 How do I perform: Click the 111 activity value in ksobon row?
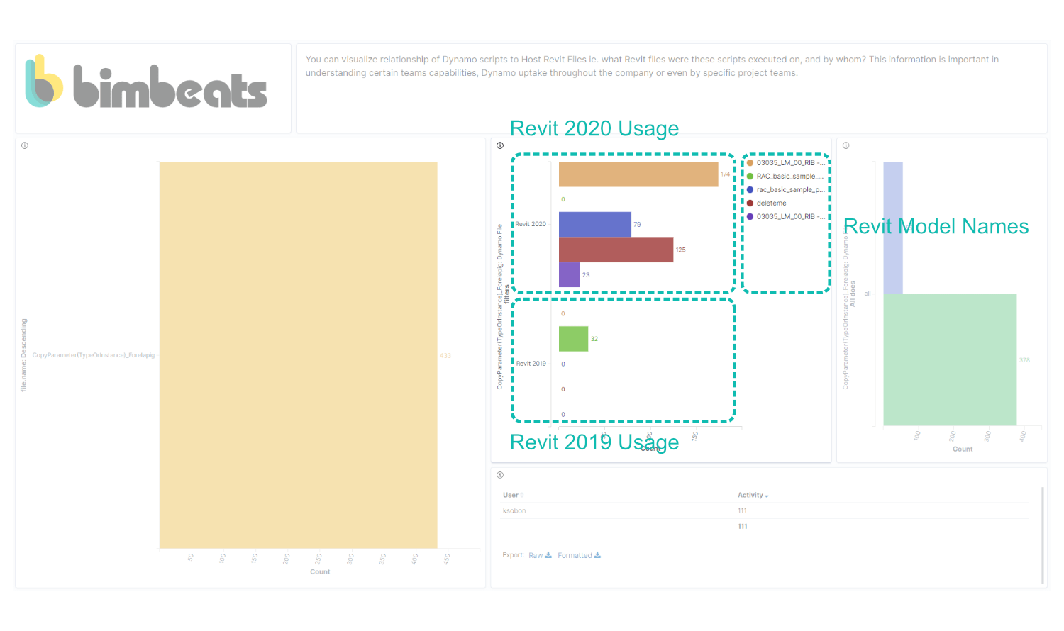pos(742,510)
